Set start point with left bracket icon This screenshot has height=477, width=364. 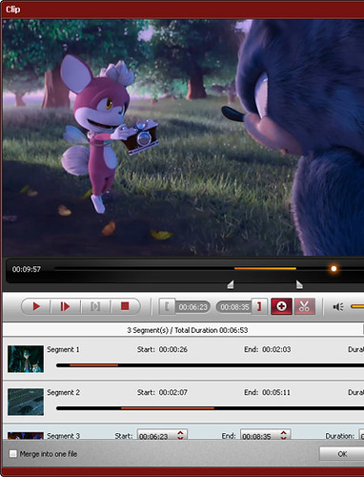coord(167,307)
